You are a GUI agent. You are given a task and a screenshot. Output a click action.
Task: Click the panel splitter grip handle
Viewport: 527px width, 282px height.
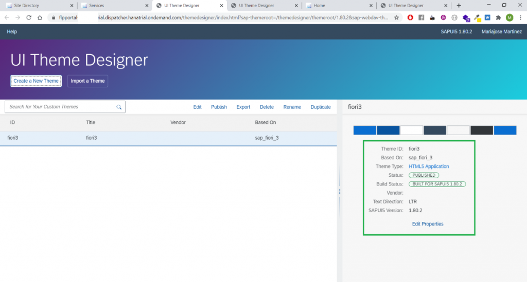[340, 192]
